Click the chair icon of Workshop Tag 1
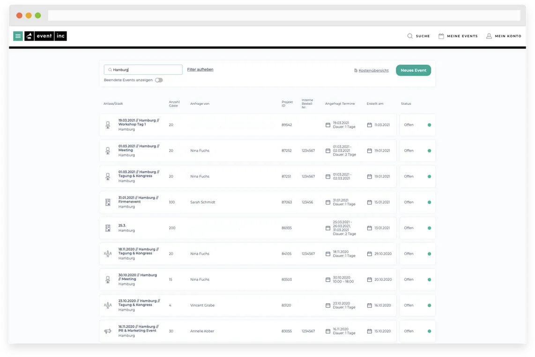Viewport: 535px width, 357px height. tap(108, 125)
